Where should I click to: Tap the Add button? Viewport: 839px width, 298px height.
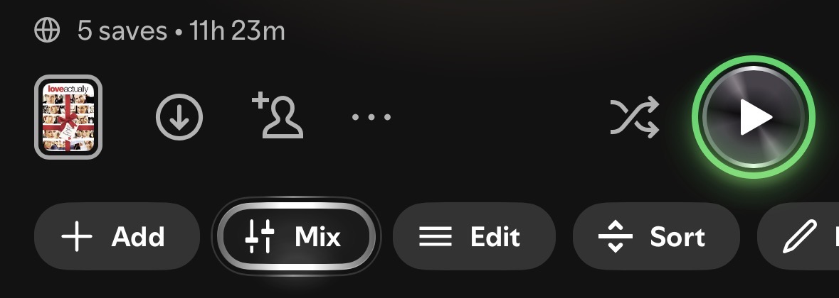click(x=117, y=237)
